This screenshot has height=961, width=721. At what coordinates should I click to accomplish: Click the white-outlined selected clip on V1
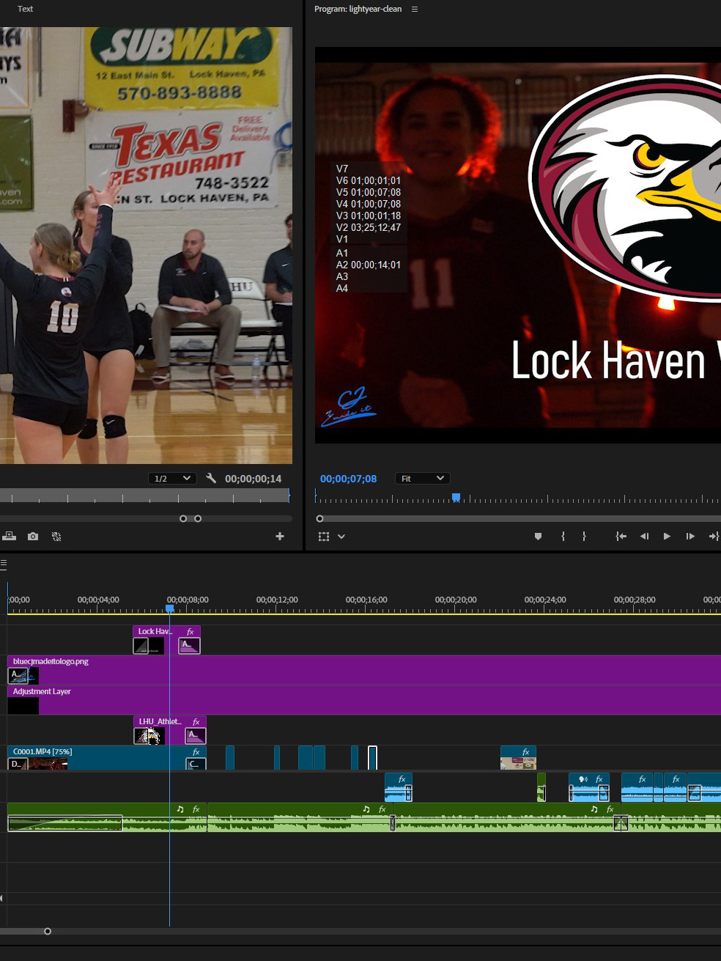click(372, 758)
